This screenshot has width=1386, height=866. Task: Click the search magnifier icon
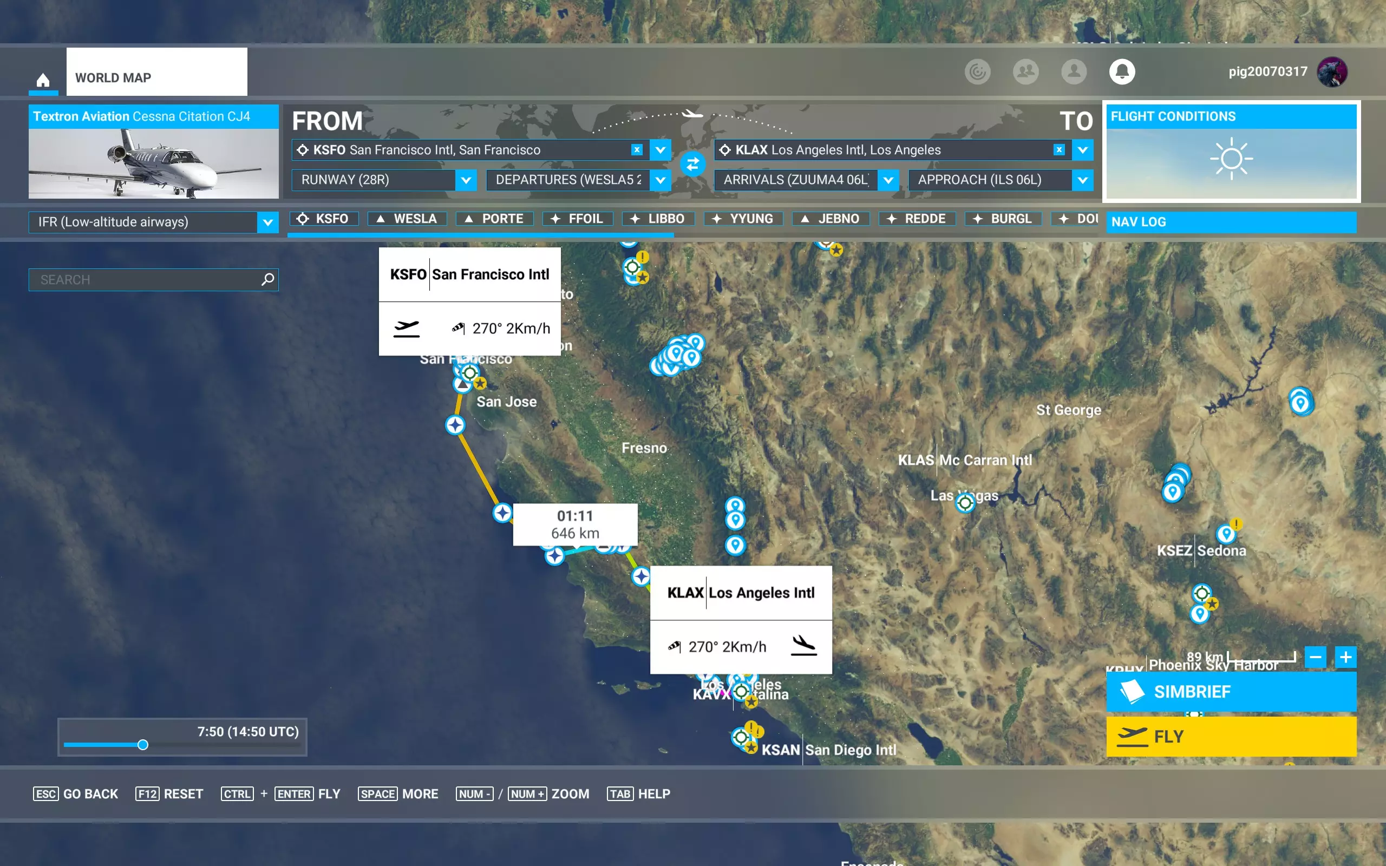click(267, 279)
